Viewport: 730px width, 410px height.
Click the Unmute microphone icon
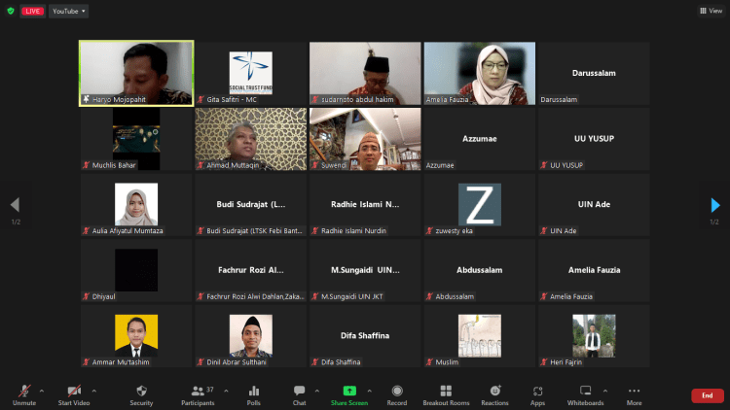(24, 392)
